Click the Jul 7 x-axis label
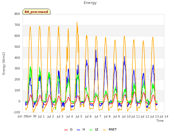Viewport: 181px width, 135px height. [x=98, y=116]
